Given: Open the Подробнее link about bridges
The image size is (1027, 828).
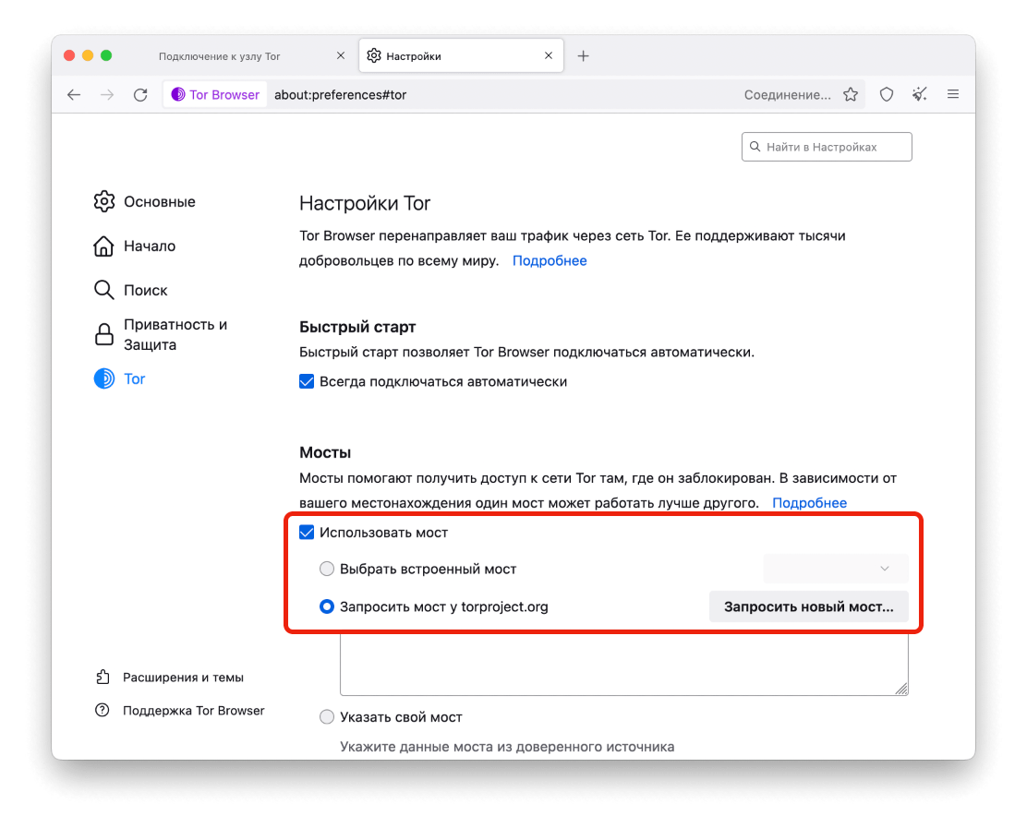Looking at the screenshot, I should [810, 502].
